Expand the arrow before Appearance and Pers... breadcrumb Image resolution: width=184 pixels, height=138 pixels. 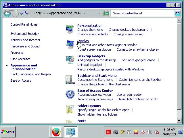point(47,13)
